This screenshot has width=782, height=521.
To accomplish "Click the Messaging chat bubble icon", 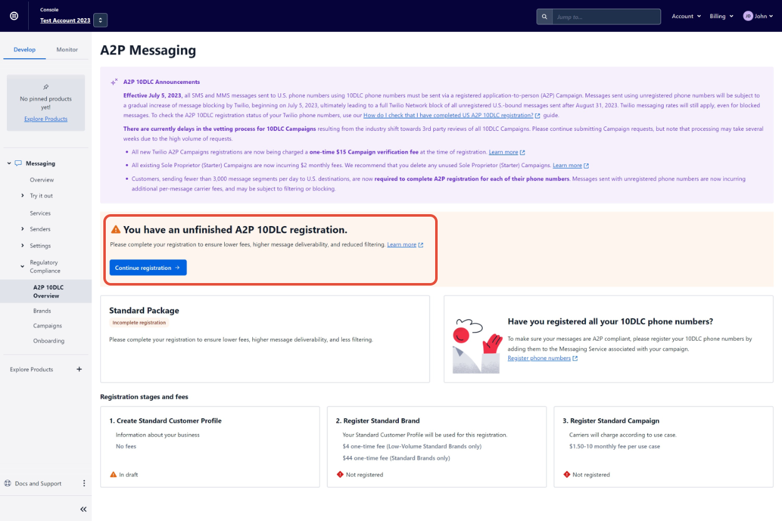I will [18, 163].
